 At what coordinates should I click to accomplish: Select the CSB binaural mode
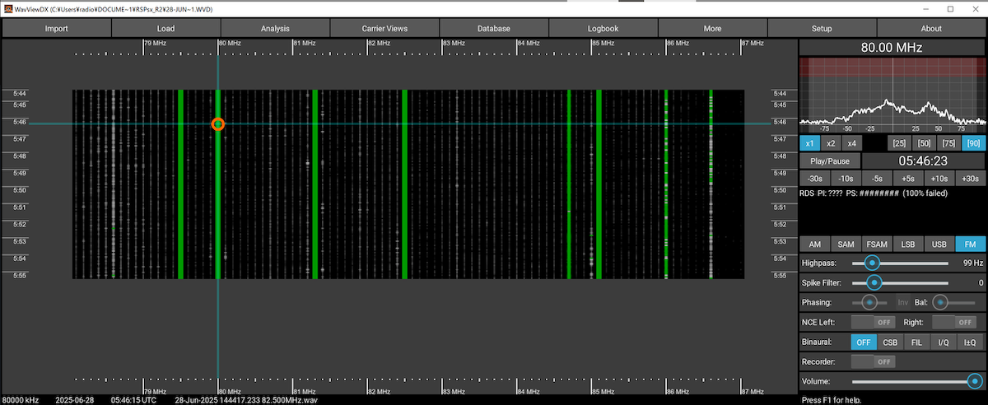(x=890, y=342)
